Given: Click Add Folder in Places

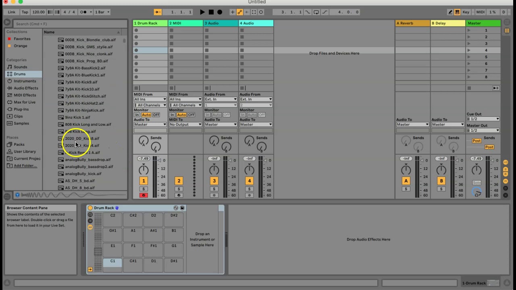Looking at the screenshot, I should point(25,166).
